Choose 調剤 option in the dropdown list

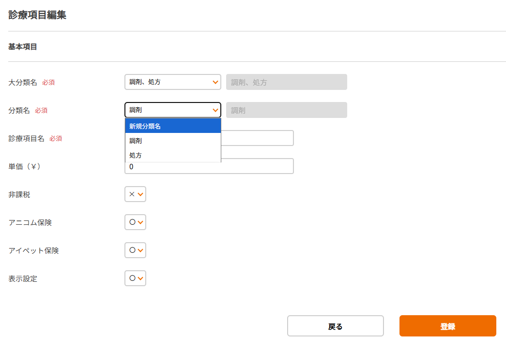point(172,141)
